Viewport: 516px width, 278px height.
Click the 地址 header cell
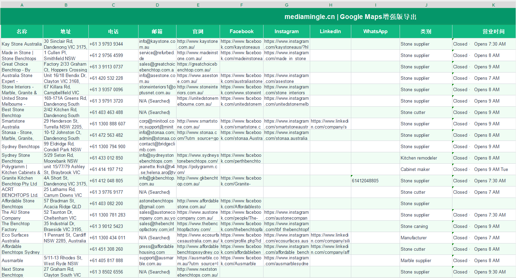click(x=66, y=31)
